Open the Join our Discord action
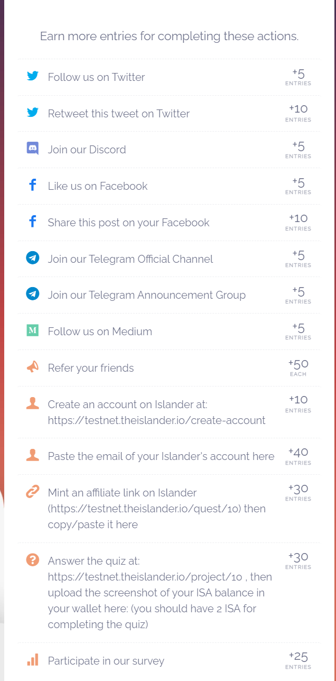This screenshot has width=336, height=681. (x=87, y=150)
